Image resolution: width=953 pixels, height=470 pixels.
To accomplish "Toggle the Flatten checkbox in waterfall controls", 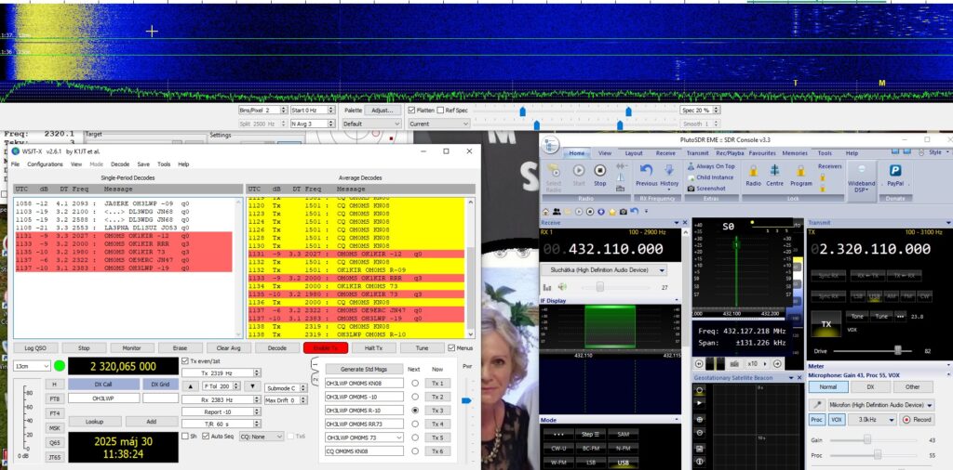I will [x=411, y=110].
